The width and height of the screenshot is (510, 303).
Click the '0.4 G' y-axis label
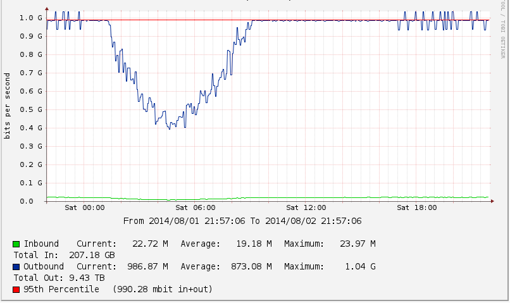coord(31,128)
